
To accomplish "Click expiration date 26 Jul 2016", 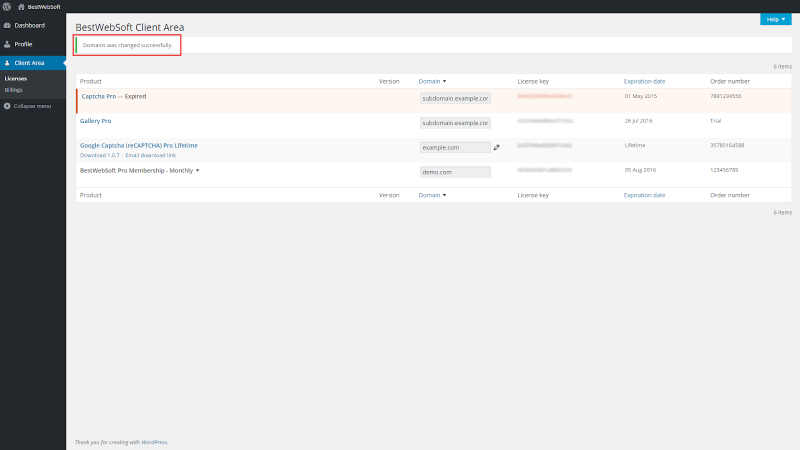I will 638,121.
